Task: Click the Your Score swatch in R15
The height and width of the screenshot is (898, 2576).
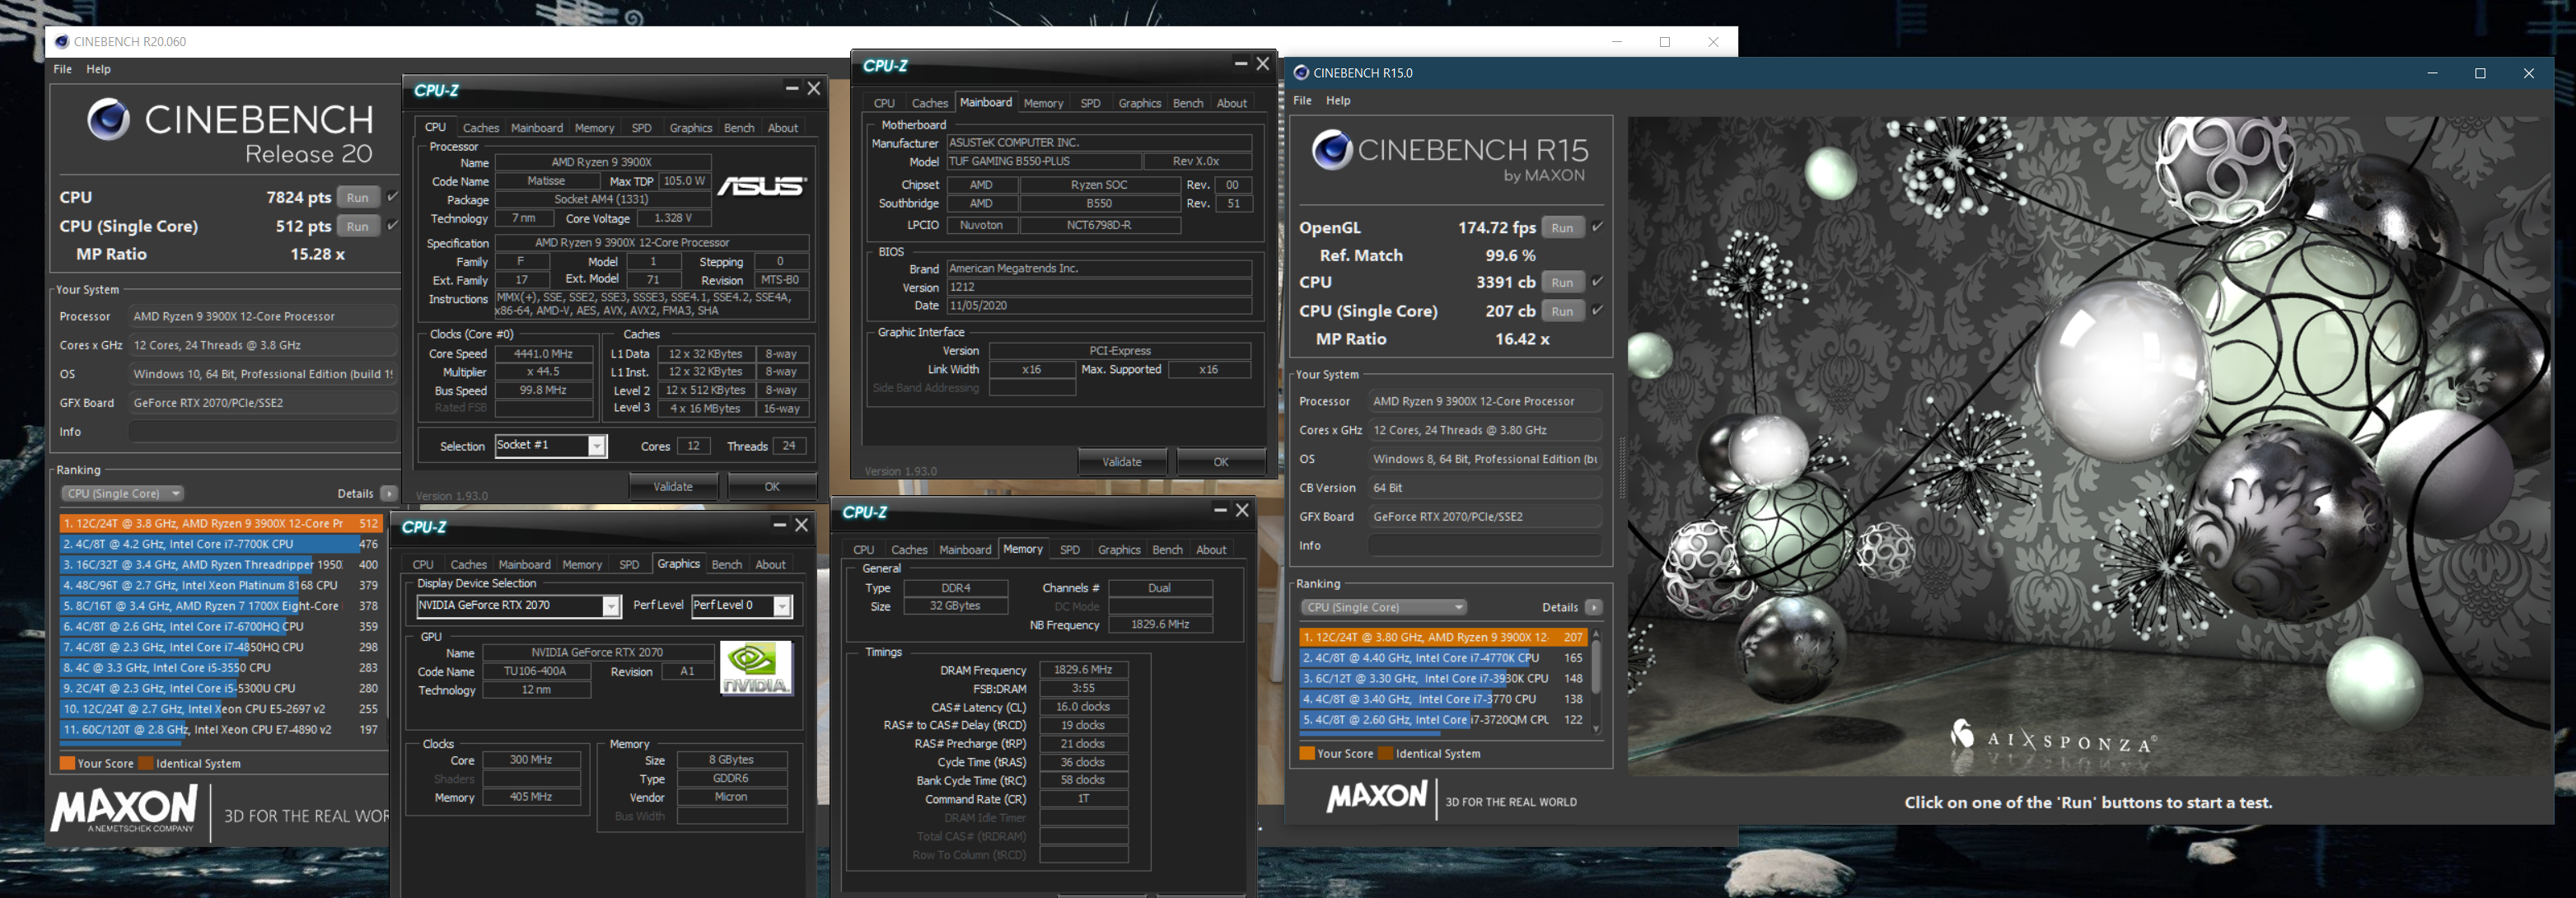Action: tap(1307, 753)
